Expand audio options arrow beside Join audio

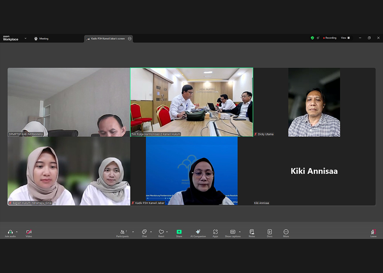pos(17,232)
